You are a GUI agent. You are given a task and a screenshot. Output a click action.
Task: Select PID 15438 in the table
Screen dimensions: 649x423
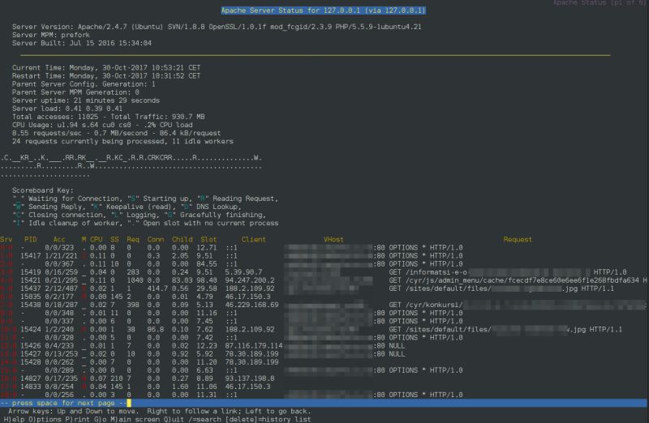[31, 305]
